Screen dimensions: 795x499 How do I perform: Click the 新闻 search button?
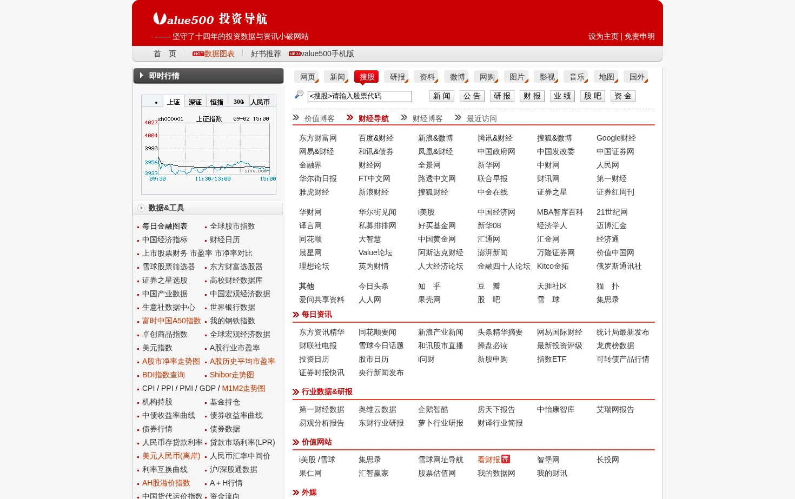pyautogui.click(x=442, y=96)
